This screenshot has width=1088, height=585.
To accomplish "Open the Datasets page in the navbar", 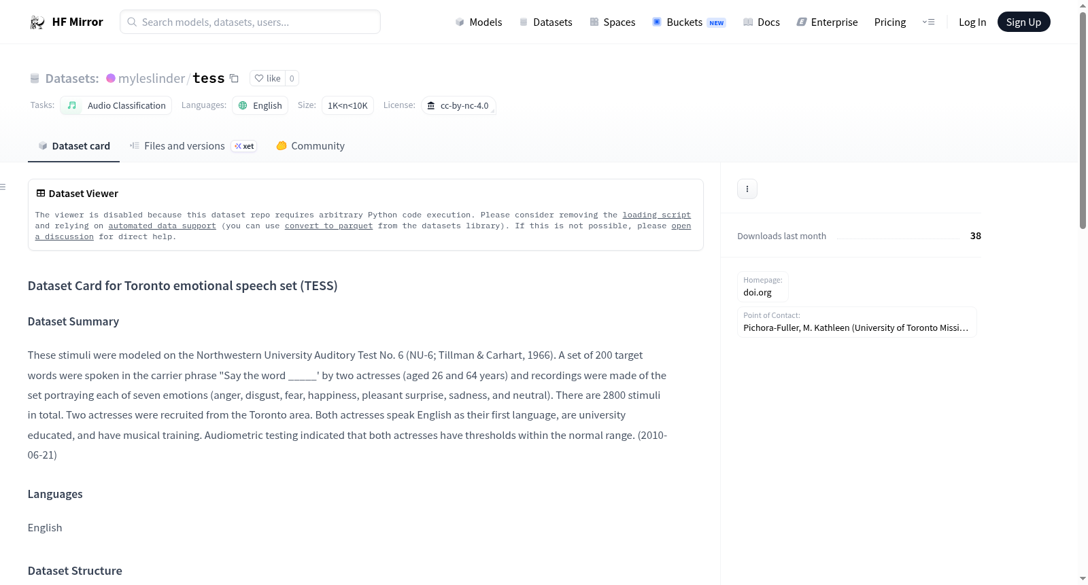I will (545, 22).
